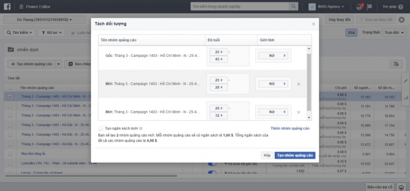
Task: Open gender dropdown for age 25-28 row
Action: tap(273, 84)
